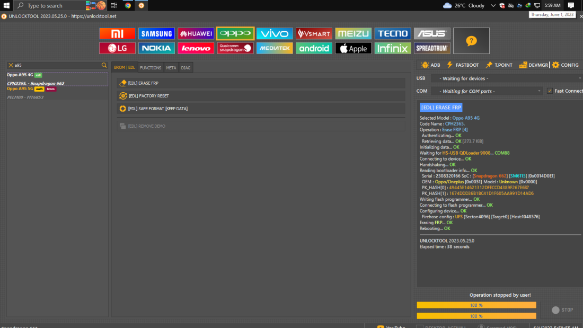Click the [EDL] ERASE FRP log header
Image resolution: width=583 pixels, height=328 pixels.
point(441,108)
